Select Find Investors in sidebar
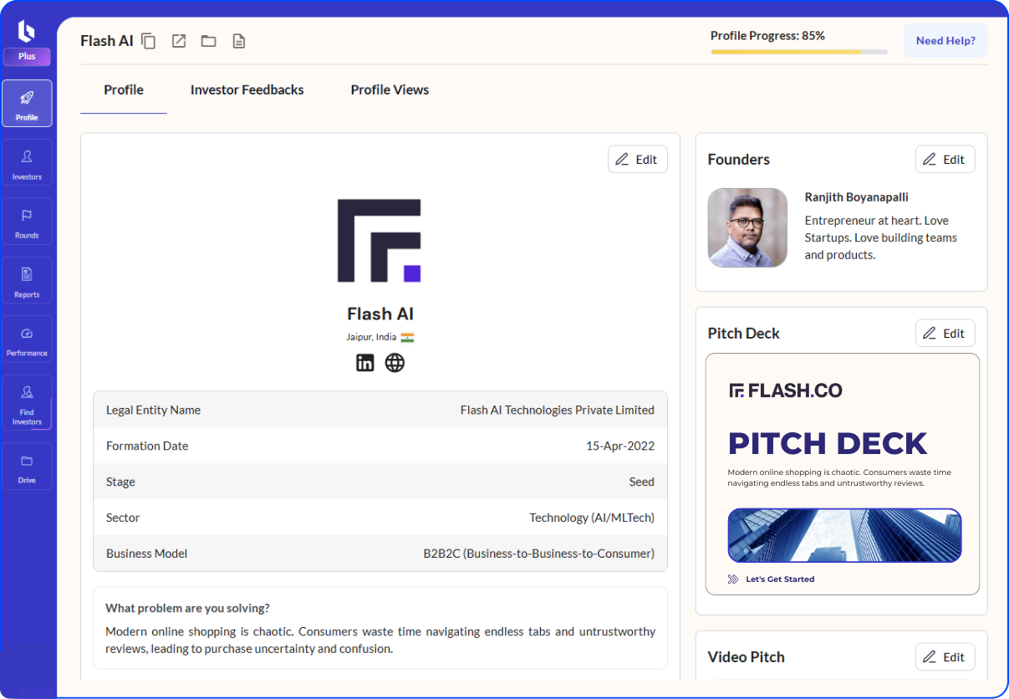The width and height of the screenshot is (1009, 699). tap(27, 403)
